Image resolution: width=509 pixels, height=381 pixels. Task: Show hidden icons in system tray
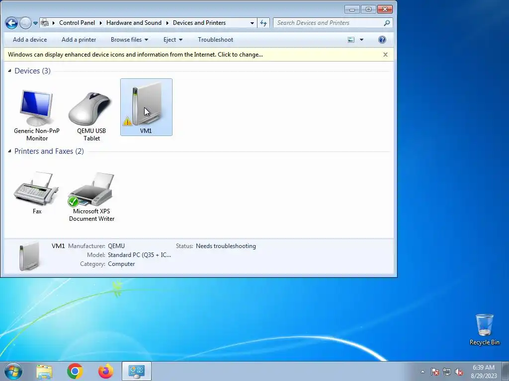(423, 372)
